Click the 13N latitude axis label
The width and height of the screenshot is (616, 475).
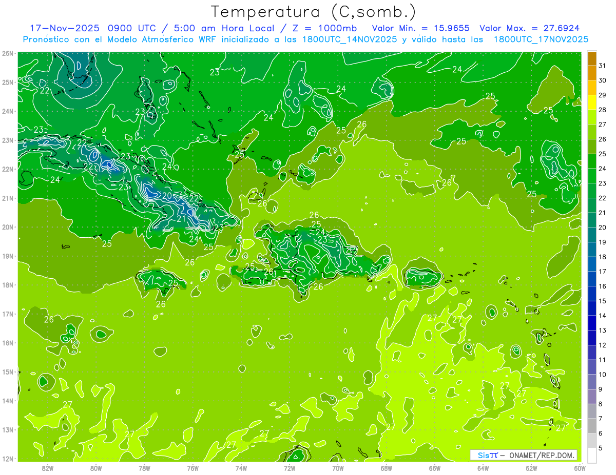[8, 429]
